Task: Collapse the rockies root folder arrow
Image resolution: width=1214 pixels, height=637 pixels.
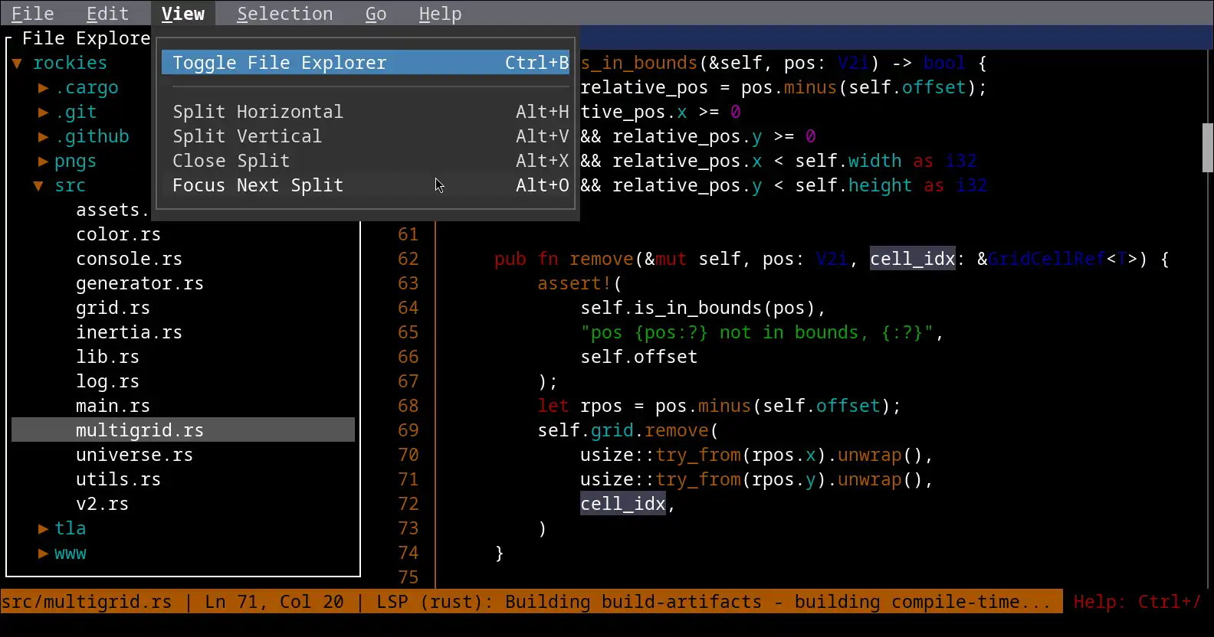Action: point(17,64)
